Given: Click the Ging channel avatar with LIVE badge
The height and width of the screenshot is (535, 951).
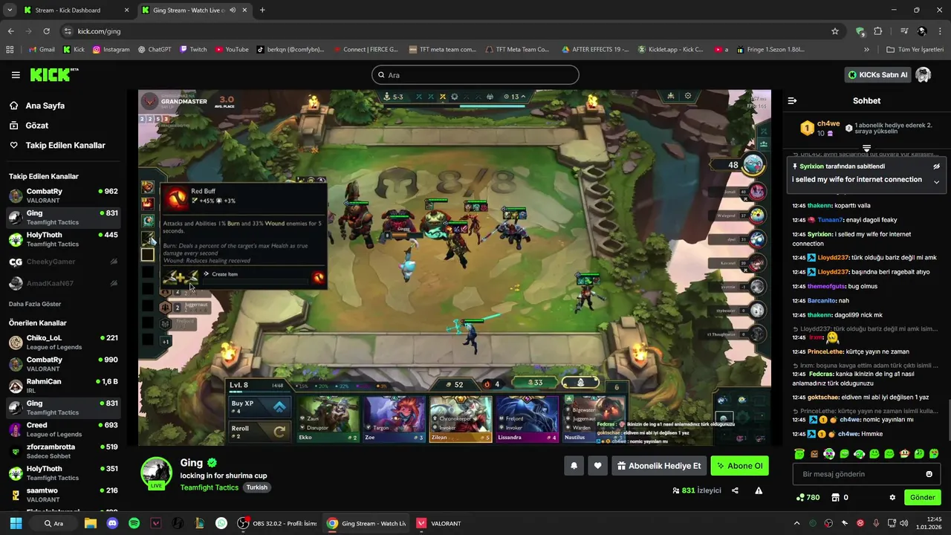Looking at the screenshot, I should (x=157, y=473).
